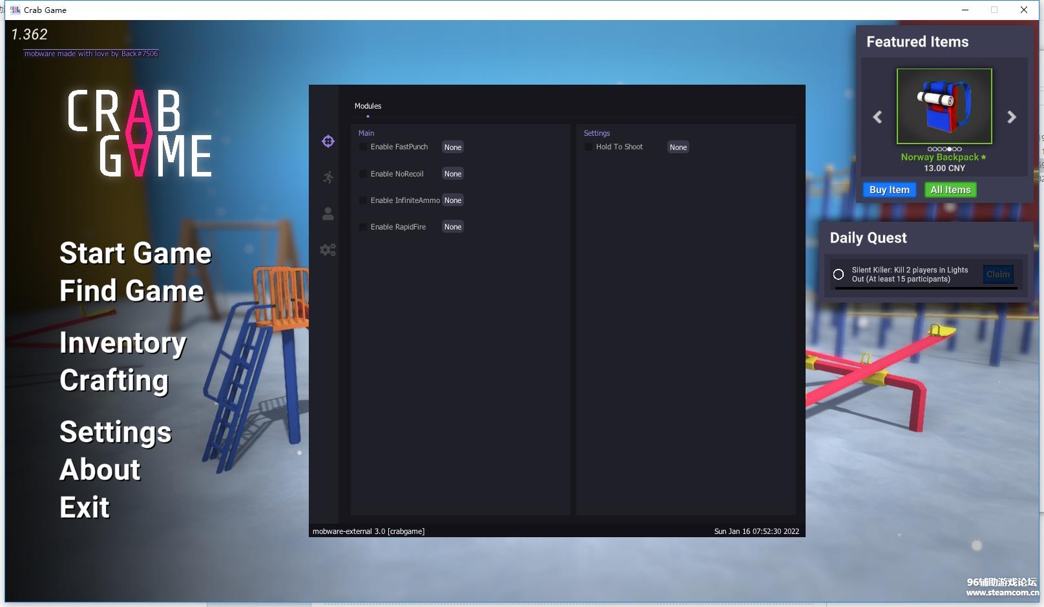The width and height of the screenshot is (1044, 607).
Task: Open the gears configuration section in sidebar
Action: tap(328, 250)
